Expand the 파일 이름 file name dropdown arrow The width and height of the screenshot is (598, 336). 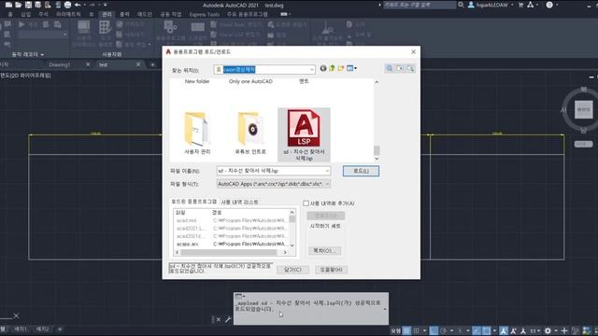(x=327, y=171)
